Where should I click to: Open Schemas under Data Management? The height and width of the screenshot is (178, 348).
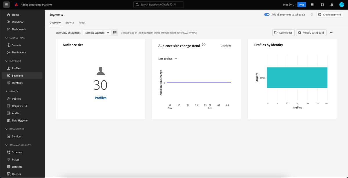coord(18,152)
